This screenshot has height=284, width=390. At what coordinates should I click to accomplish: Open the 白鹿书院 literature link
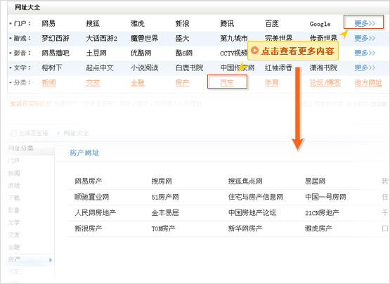pyautogui.click(x=189, y=67)
